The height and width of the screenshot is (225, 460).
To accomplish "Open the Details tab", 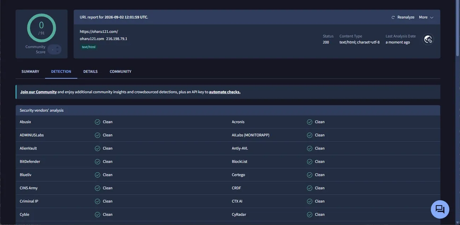I will (91, 72).
